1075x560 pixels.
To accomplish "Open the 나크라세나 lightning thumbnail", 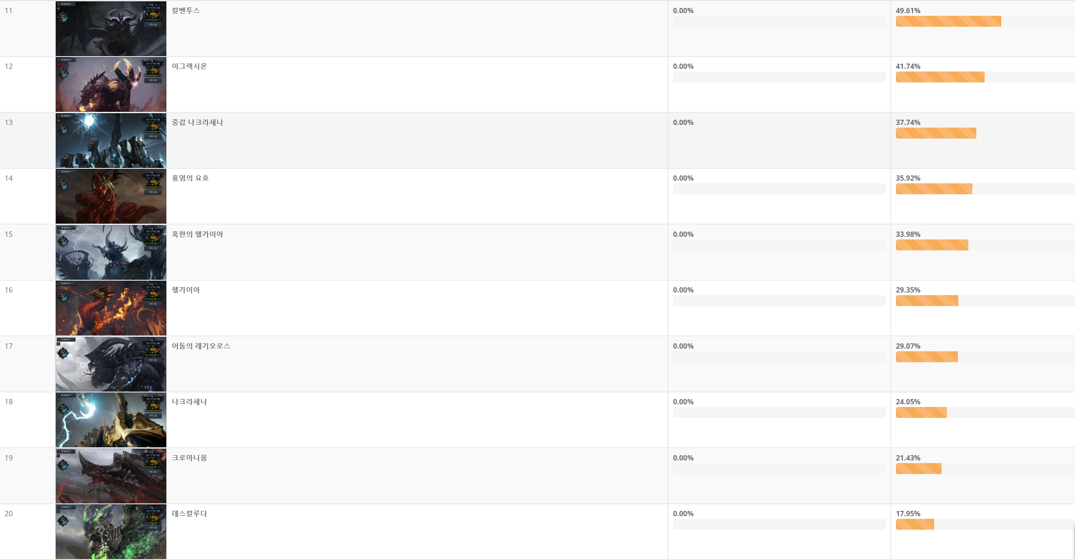I will coord(111,420).
